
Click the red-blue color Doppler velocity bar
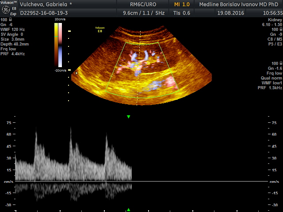click(60, 45)
